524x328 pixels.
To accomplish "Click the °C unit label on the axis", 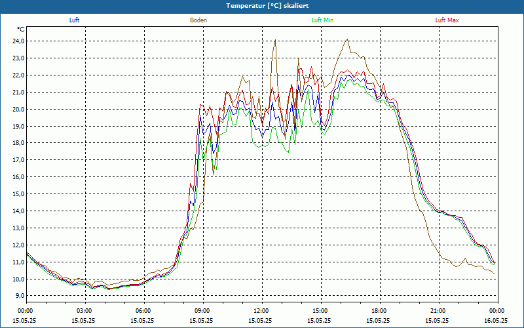I will 21,30.
